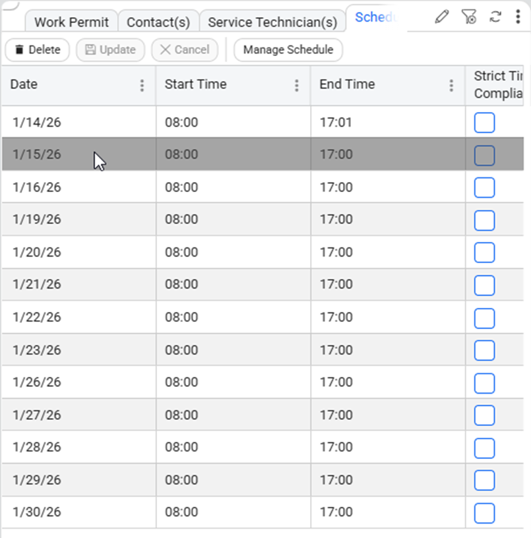The image size is (531, 538).
Task: Open the Date column menu icon
Action: 142,86
